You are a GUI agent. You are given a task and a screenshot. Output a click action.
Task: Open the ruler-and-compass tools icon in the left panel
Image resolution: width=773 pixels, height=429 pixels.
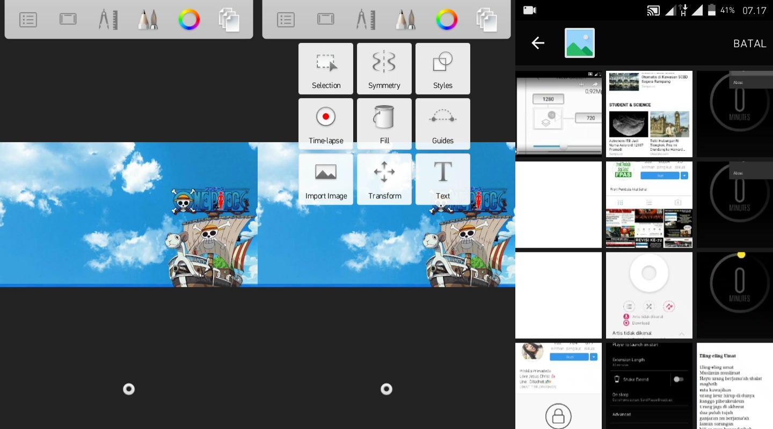coord(108,20)
